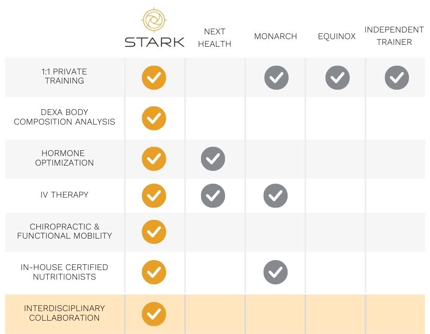Click STARK's Chiropractic & Functional Mobility checkmark
Image resolution: width=430 pixels, height=334 pixels.
click(154, 231)
